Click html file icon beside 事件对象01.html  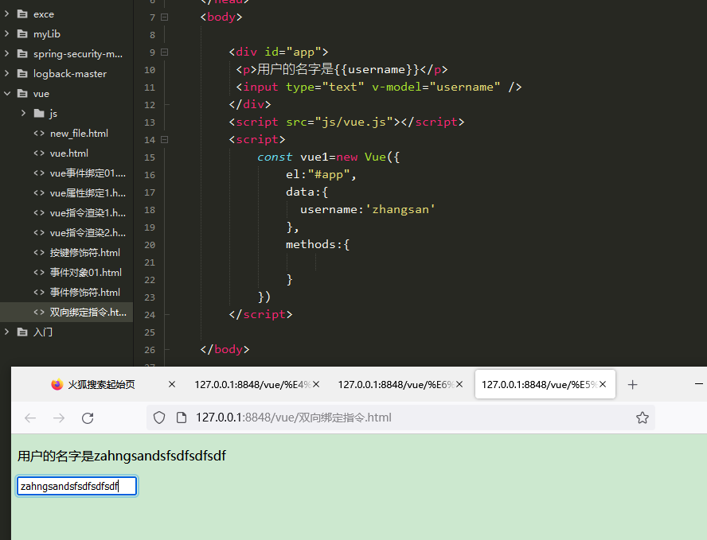click(39, 272)
